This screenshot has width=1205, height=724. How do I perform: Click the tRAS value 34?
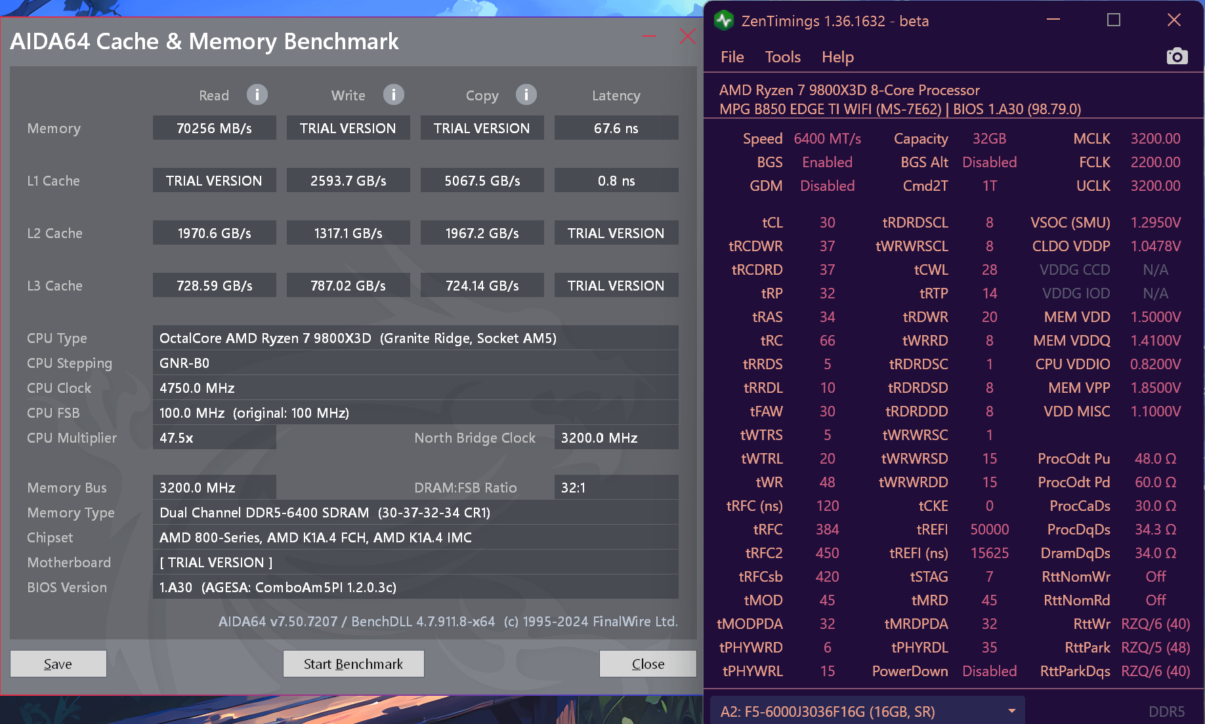[827, 317]
